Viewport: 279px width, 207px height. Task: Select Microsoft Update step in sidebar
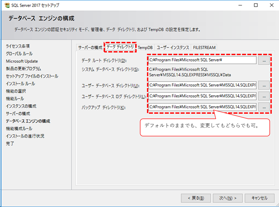point(22,61)
